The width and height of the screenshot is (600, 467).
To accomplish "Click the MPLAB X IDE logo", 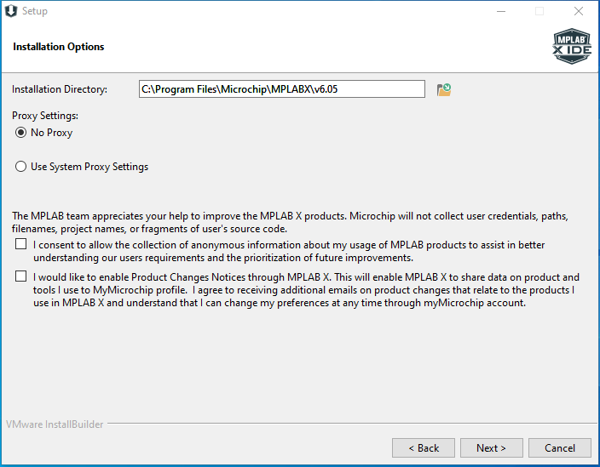I will [572, 46].
